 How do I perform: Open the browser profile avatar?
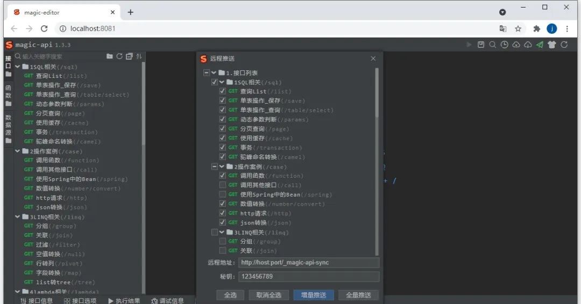click(x=552, y=28)
